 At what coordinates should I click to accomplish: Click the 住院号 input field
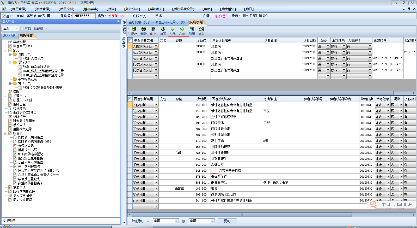pos(84,16)
